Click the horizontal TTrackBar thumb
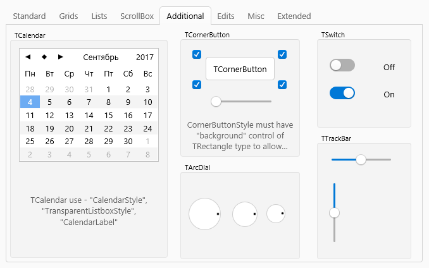 [361, 159]
